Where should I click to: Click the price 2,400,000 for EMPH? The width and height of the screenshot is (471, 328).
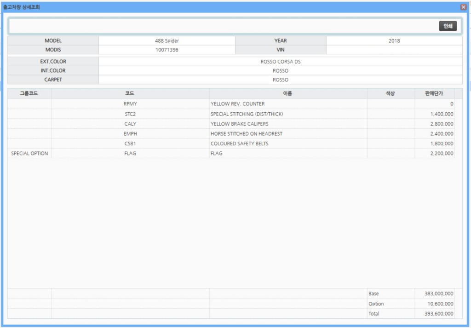tap(442, 134)
